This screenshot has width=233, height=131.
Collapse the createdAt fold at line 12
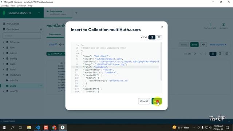[79, 75]
